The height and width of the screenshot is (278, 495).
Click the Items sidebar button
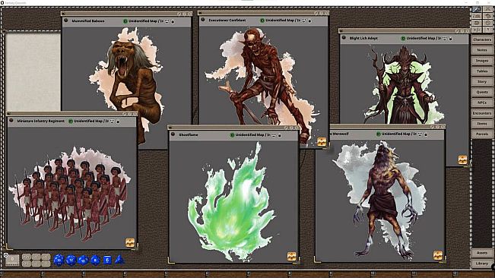(482, 124)
